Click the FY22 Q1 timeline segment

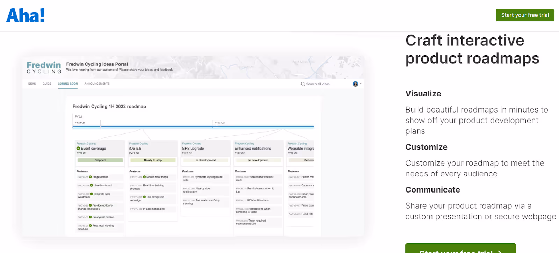[87, 123]
